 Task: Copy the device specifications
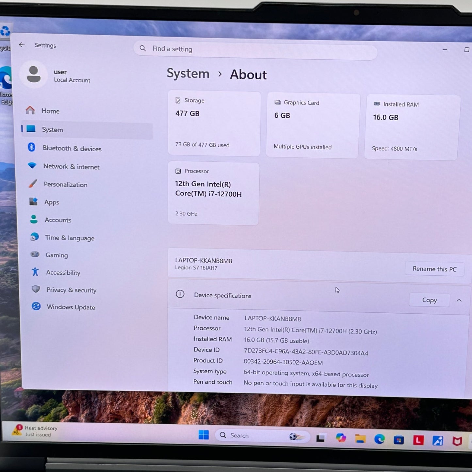pyautogui.click(x=429, y=300)
